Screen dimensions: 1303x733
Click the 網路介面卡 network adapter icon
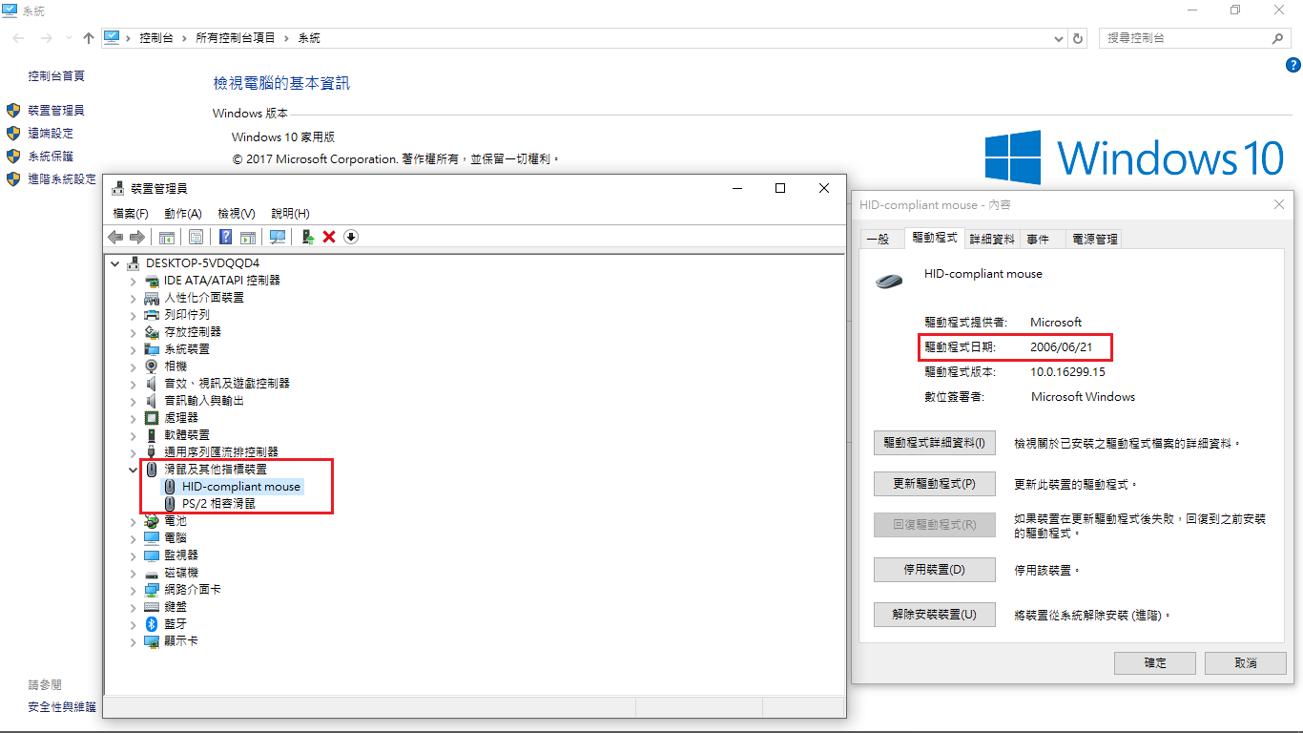click(x=152, y=590)
